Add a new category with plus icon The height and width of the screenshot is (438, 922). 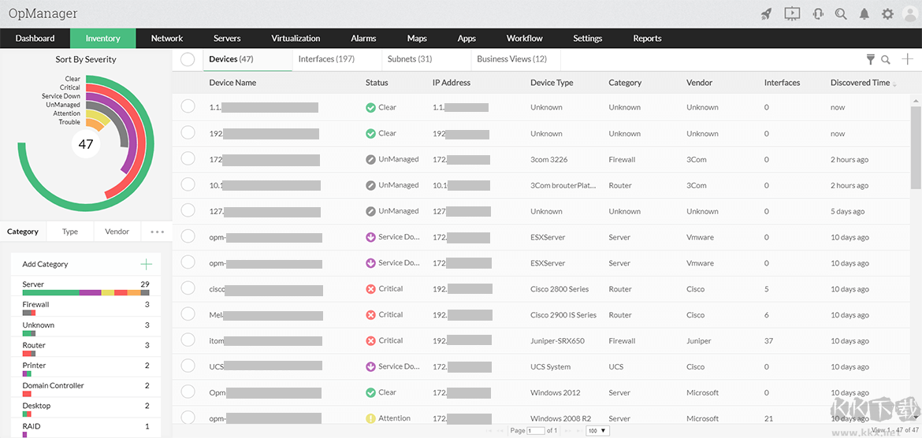145,265
